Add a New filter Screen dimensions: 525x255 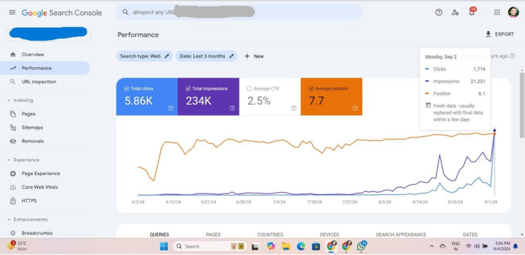(x=254, y=56)
